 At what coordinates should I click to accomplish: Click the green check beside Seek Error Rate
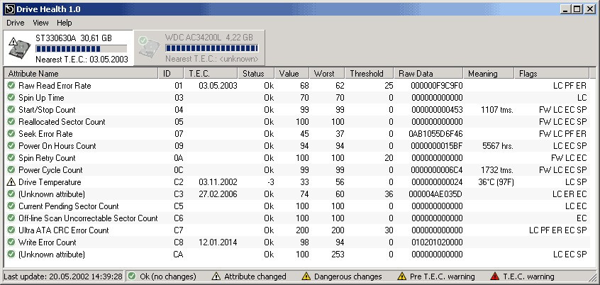click(11, 134)
